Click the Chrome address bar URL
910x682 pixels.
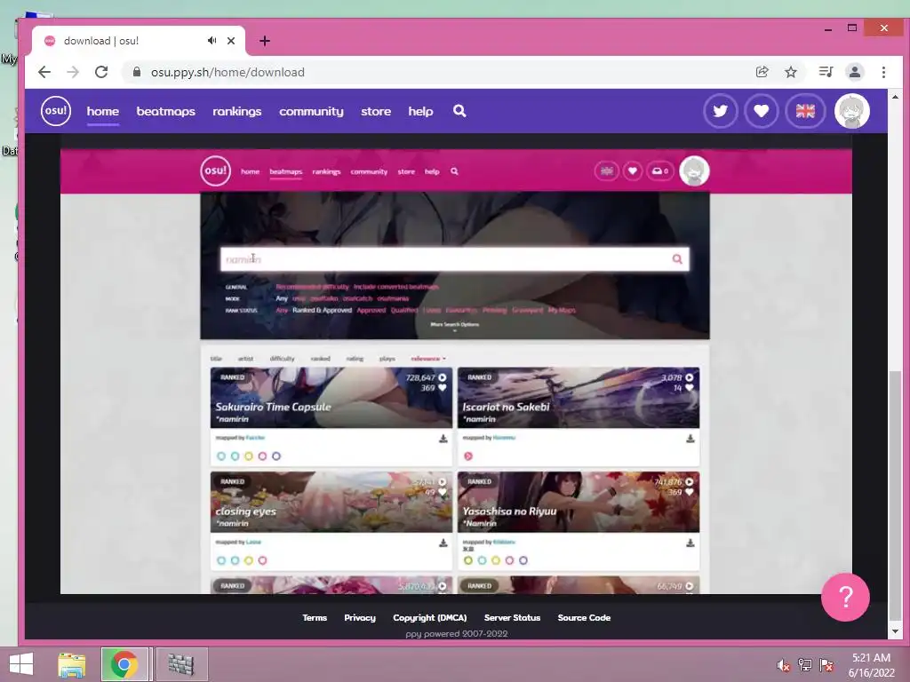click(x=227, y=72)
